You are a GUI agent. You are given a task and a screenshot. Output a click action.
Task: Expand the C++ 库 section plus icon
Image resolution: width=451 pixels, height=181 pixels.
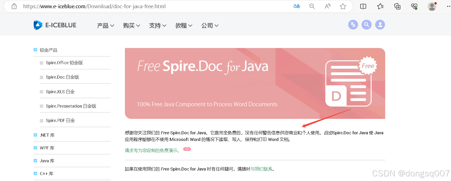pos(35,173)
